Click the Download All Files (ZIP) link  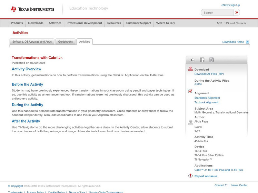(x=209, y=74)
